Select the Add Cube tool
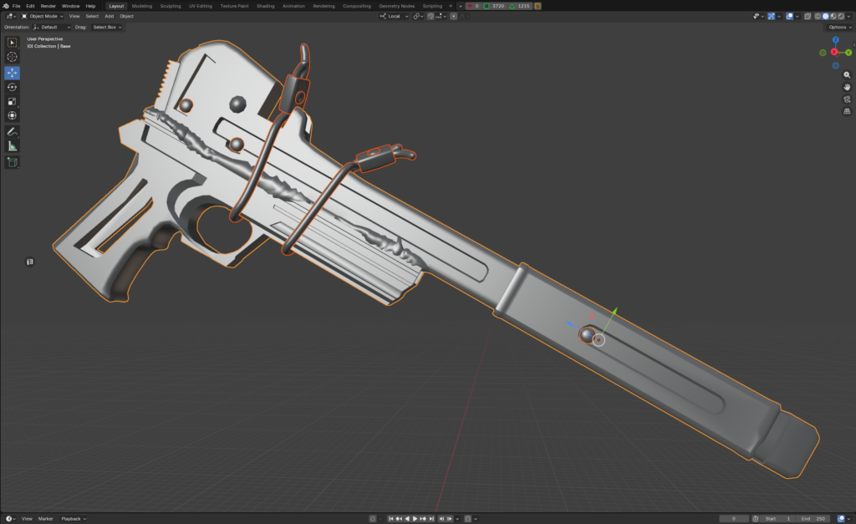 [13, 161]
